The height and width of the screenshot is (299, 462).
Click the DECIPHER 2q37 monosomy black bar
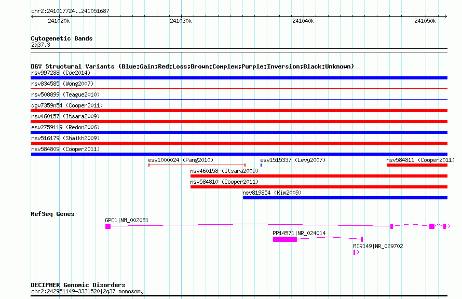click(239, 295)
